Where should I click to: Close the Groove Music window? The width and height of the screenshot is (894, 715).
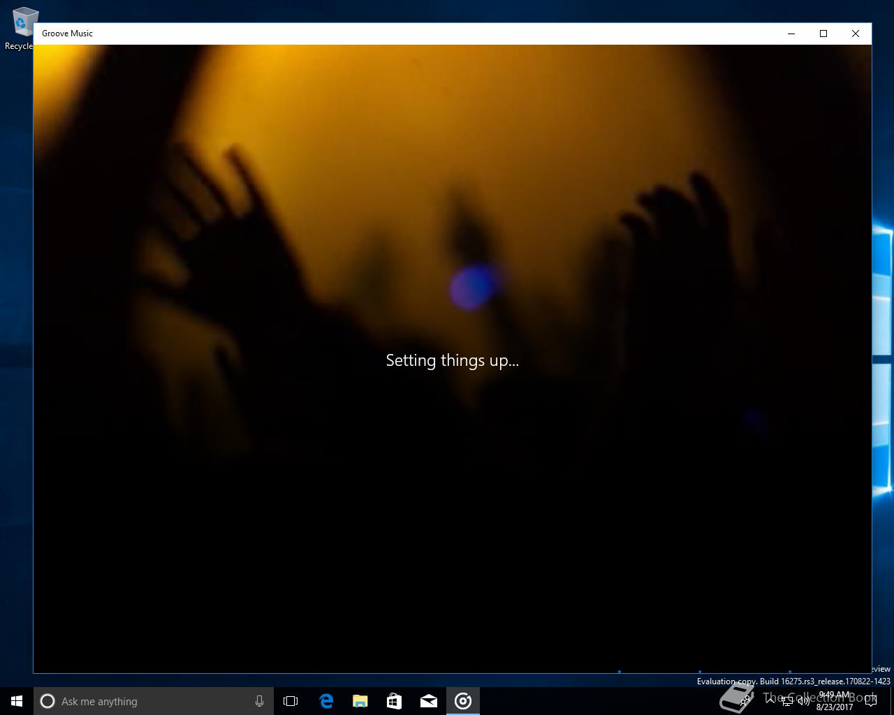coord(856,34)
